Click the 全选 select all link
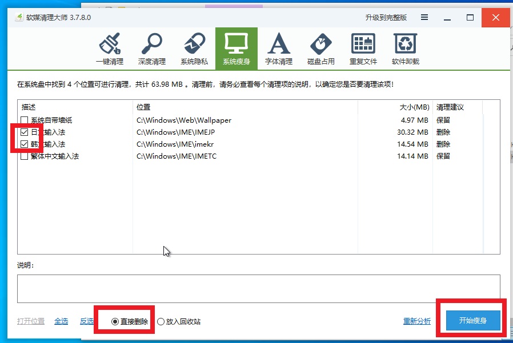The image size is (513, 343). pyautogui.click(x=61, y=321)
